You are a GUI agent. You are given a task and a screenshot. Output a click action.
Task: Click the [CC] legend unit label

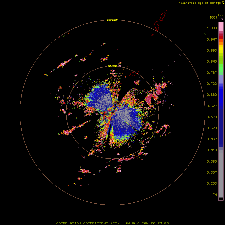[x=213, y=17]
